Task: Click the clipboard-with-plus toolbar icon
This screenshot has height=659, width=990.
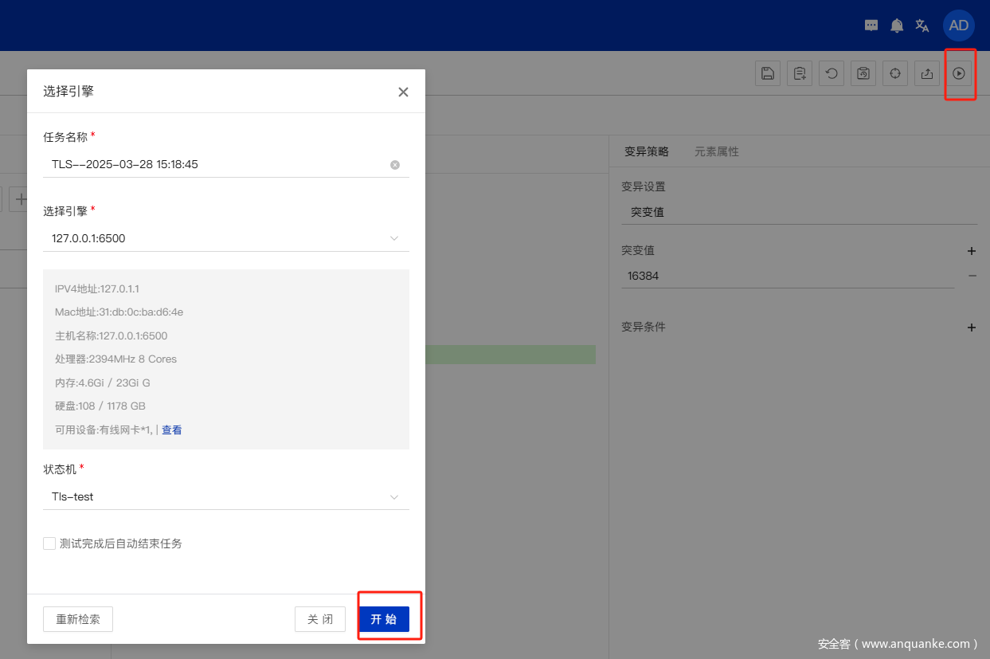Action: click(799, 73)
